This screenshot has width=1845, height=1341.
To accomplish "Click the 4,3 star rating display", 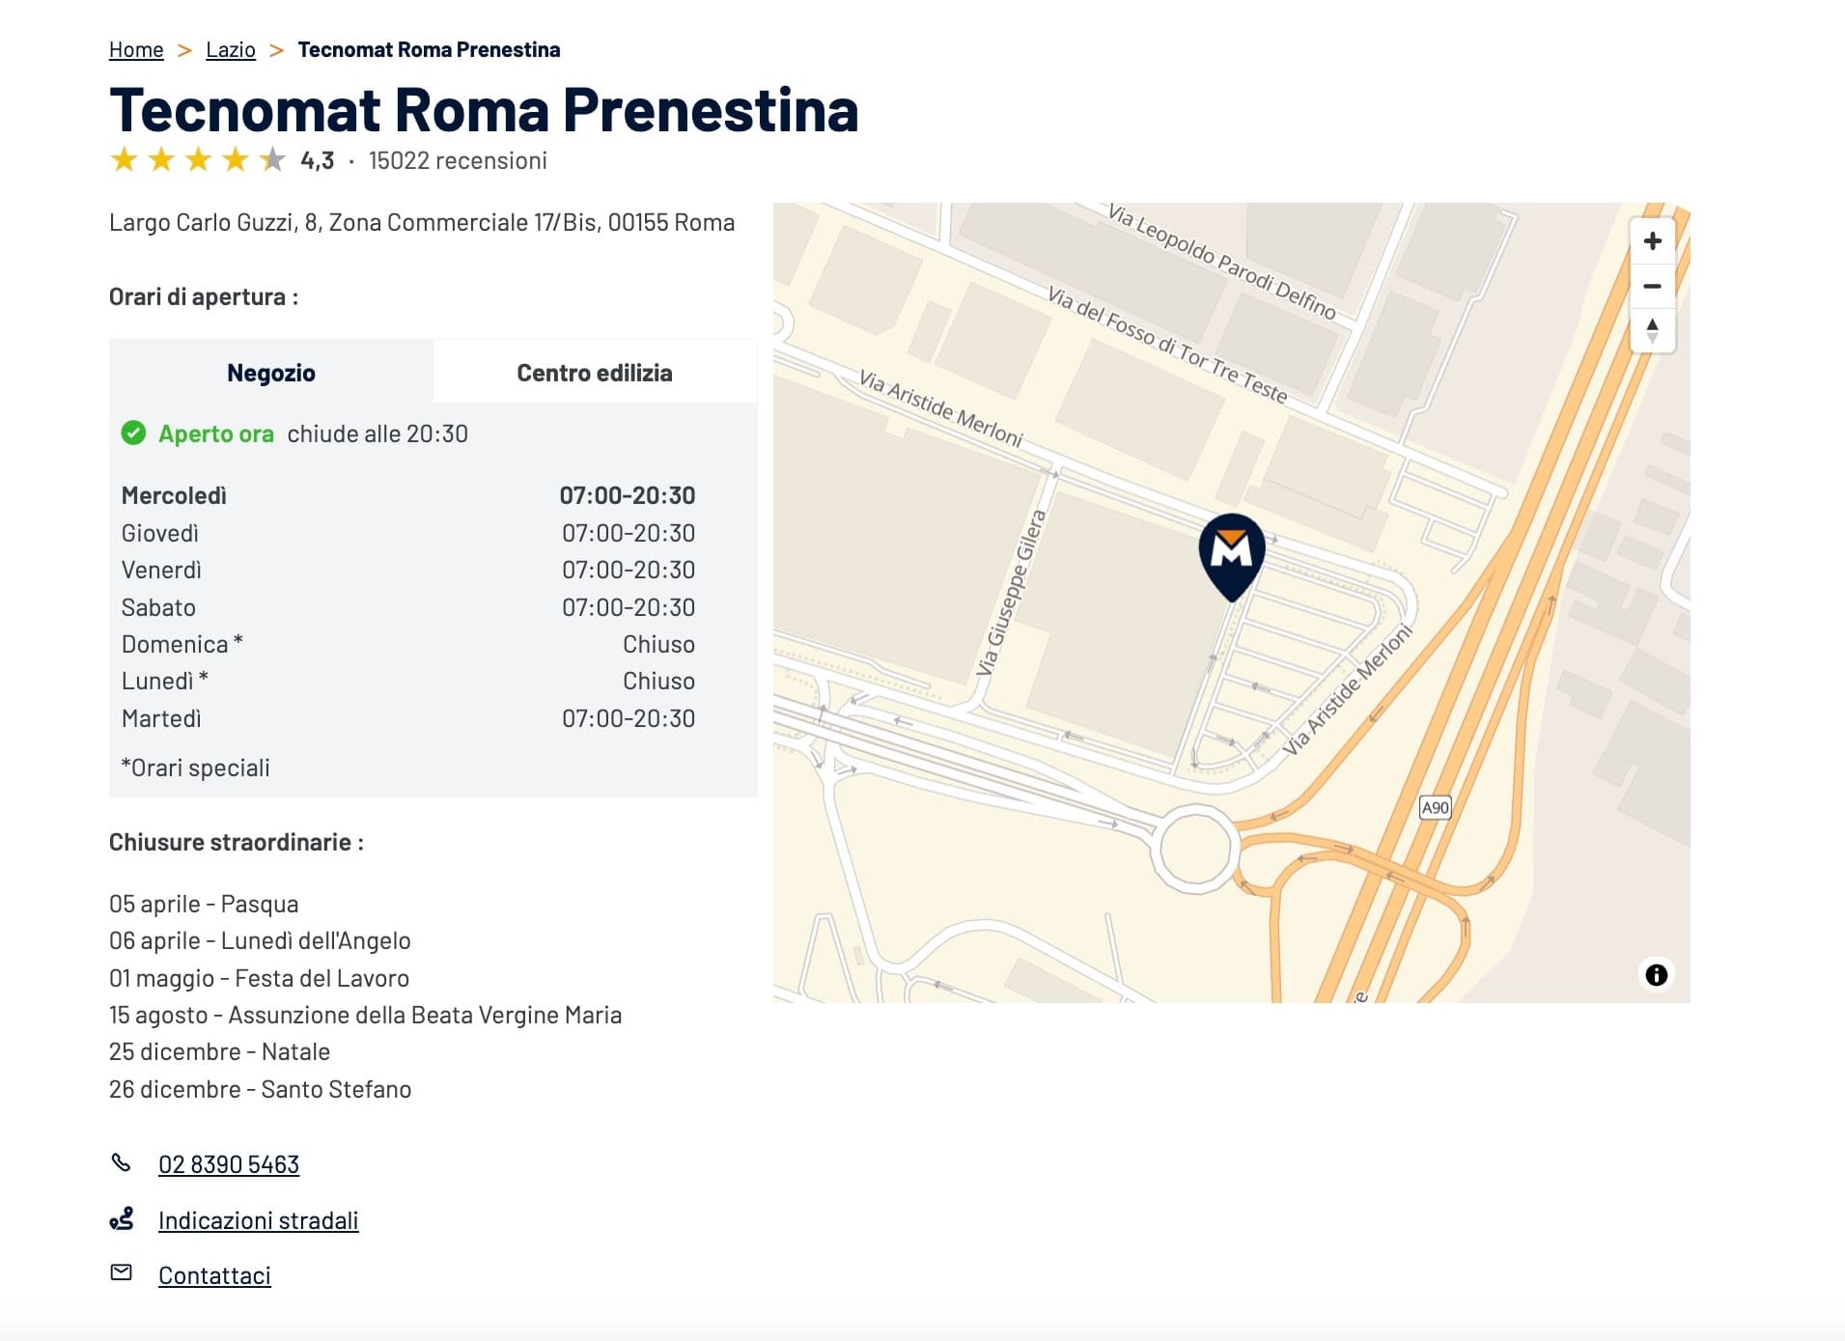I will click(x=318, y=159).
